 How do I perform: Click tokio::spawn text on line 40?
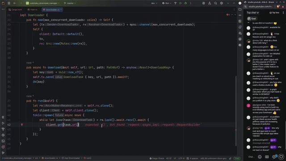[x=43, y=115]
